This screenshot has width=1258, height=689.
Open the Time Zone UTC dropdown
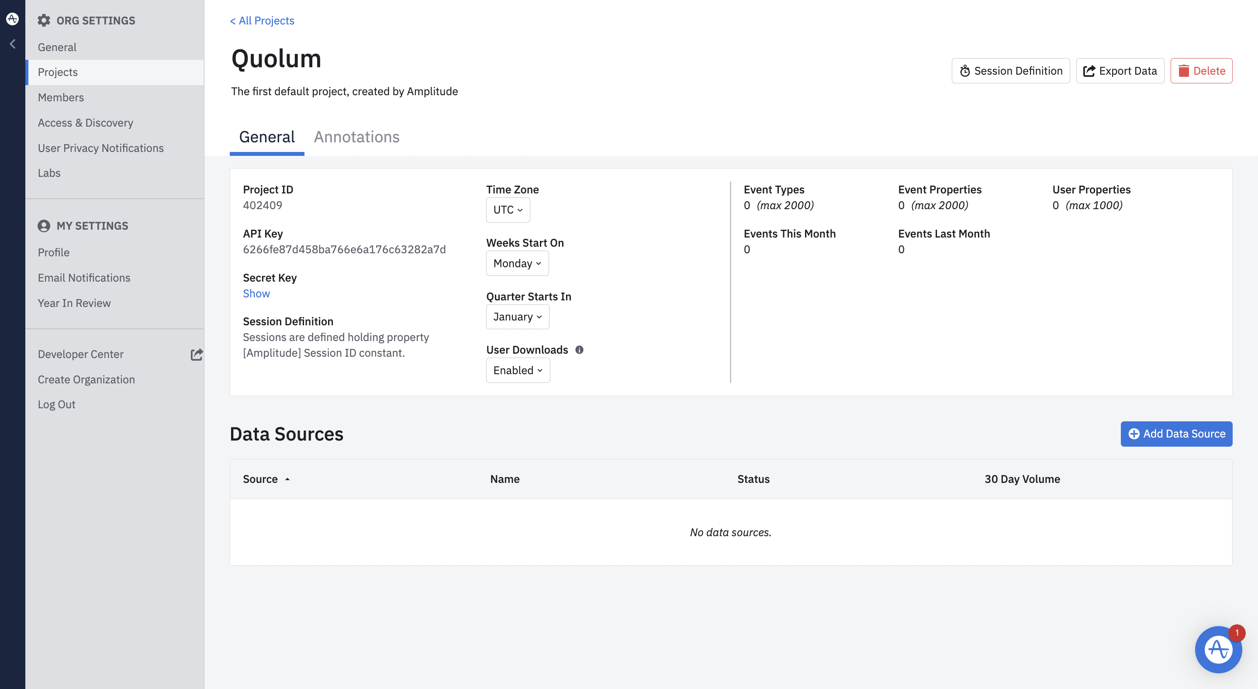click(508, 210)
